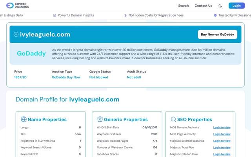Screen dimensions: 251x157
Task: Click Login to view for Majestic External Backlinks
Action: click(x=222, y=141)
